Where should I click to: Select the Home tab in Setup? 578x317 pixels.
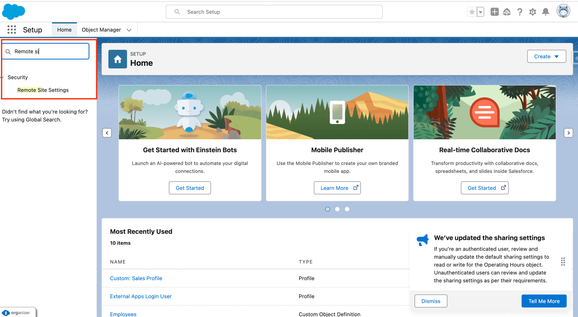(64, 29)
